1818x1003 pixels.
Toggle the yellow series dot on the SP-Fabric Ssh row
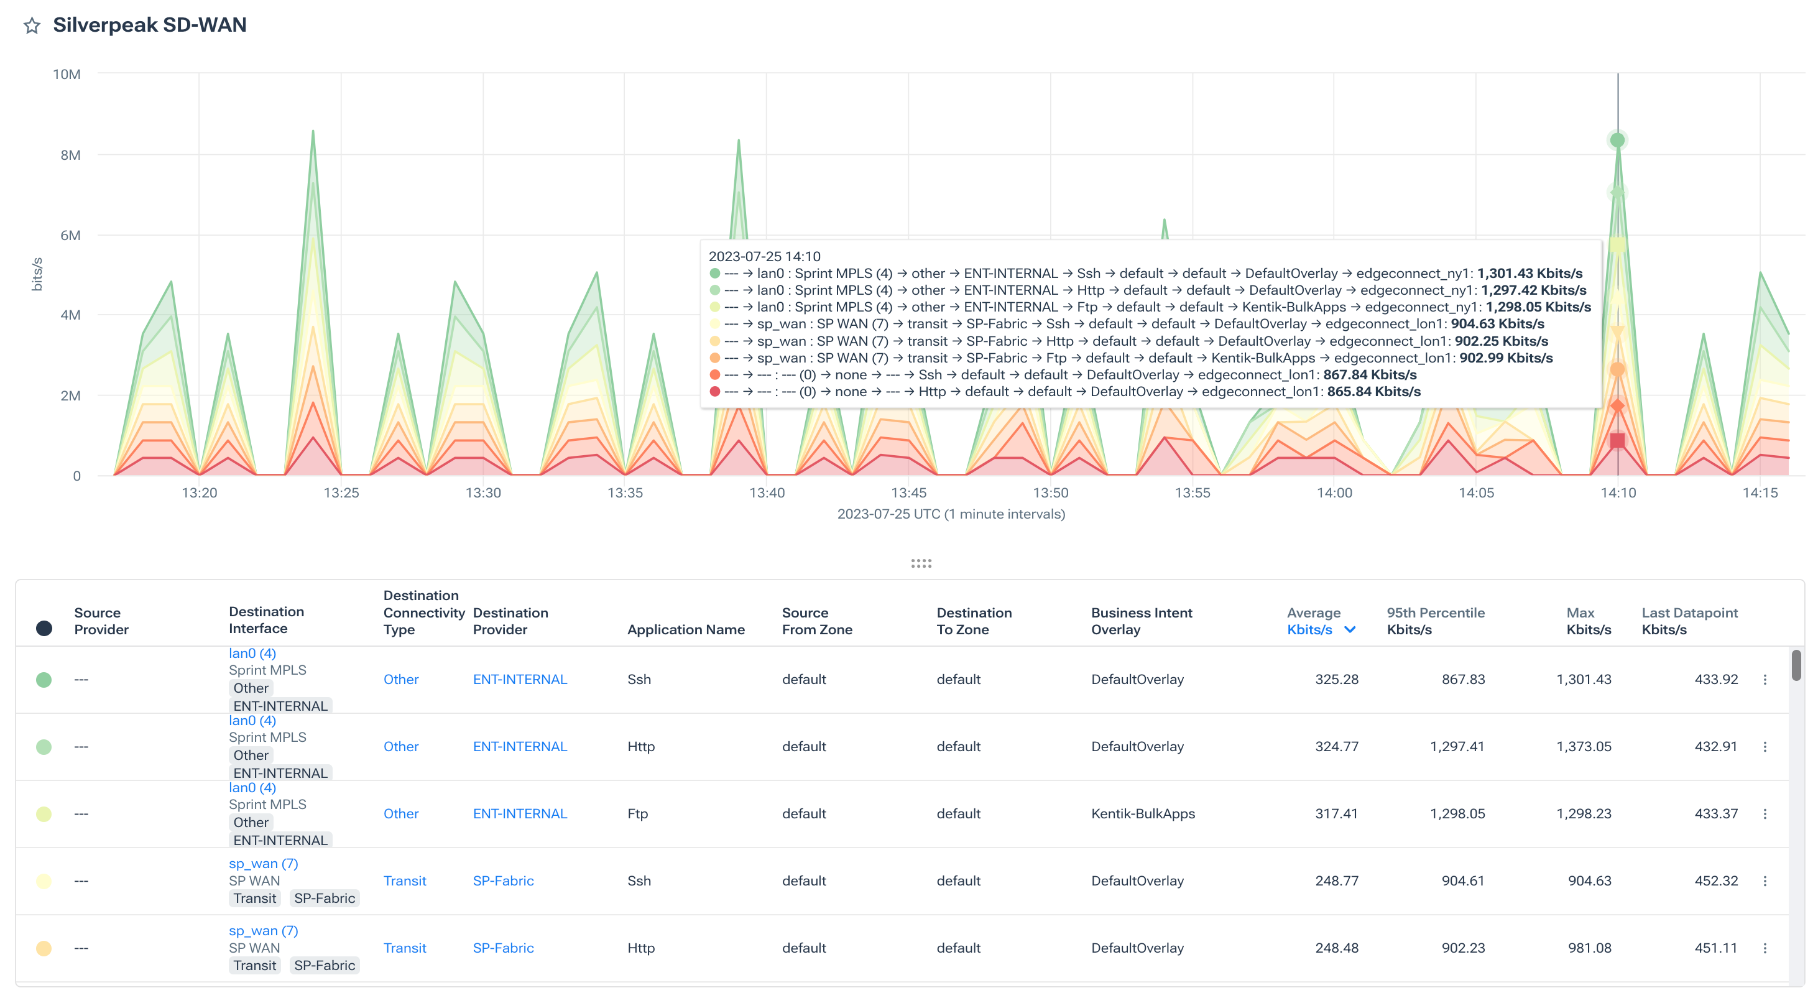(44, 881)
